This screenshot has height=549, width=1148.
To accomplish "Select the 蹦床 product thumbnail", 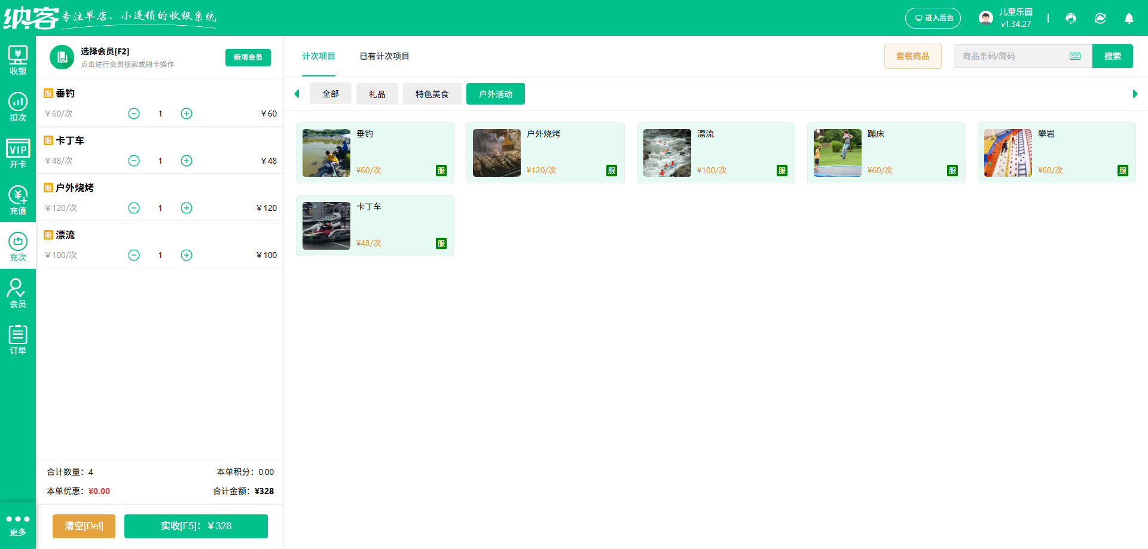I will coord(837,153).
